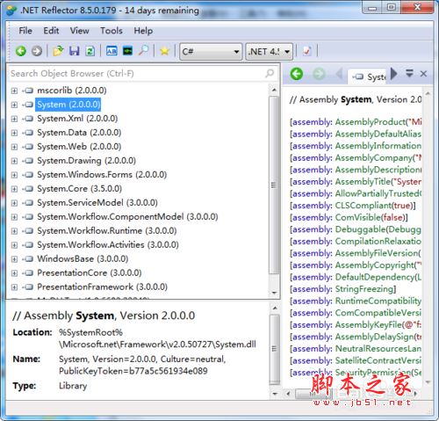Click the StringFreezing attribute link

[363, 289]
